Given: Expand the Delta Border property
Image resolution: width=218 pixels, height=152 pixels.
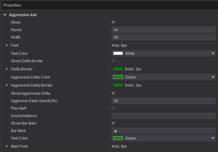Looking at the screenshot, I should tap(7, 69).
